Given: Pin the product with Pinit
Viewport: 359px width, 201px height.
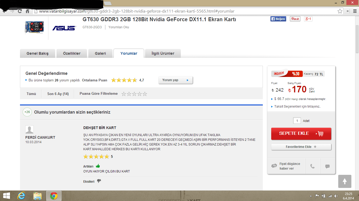Looking at the screenshot, I should pyautogui.click(x=295, y=19).
